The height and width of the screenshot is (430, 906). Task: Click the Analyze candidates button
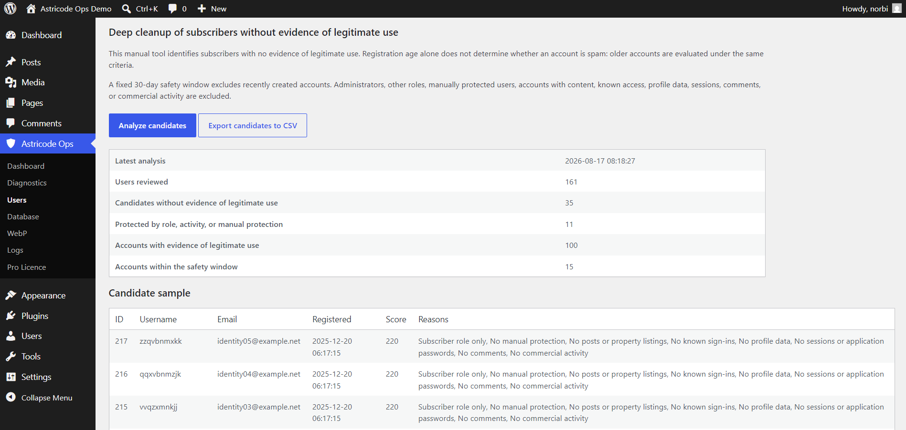[152, 125]
